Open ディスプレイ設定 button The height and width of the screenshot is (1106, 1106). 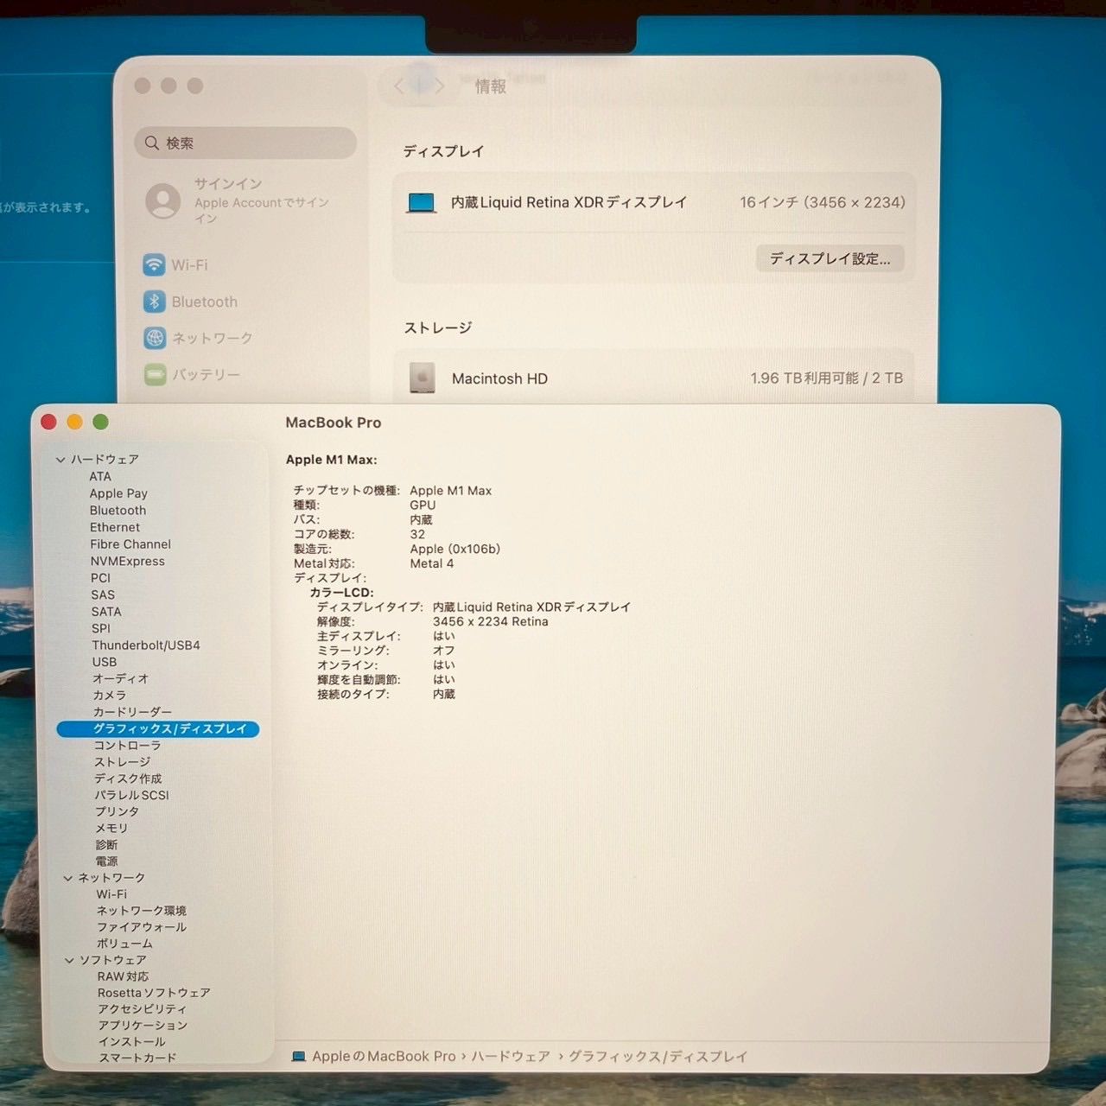(x=830, y=258)
